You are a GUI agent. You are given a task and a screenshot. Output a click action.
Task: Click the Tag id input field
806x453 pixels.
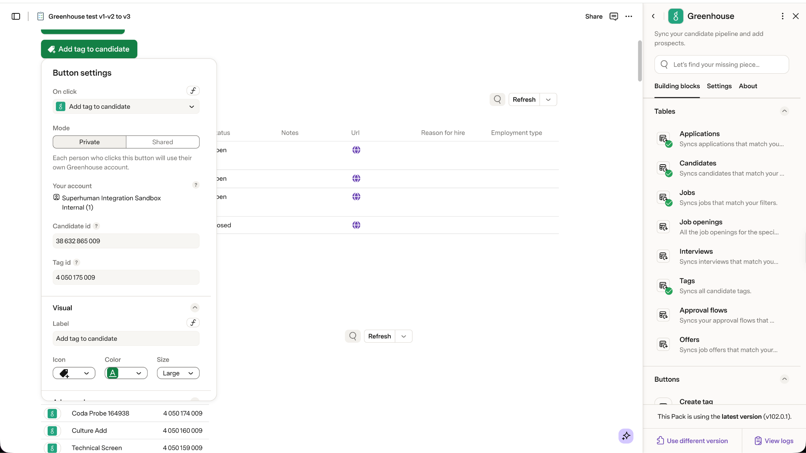pos(126,277)
